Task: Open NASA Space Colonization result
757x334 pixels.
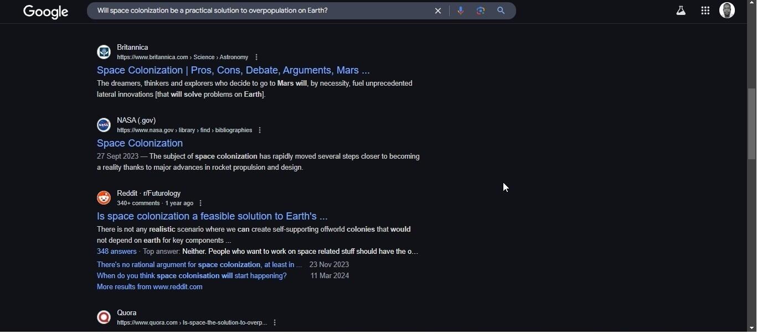Action: coord(140,143)
